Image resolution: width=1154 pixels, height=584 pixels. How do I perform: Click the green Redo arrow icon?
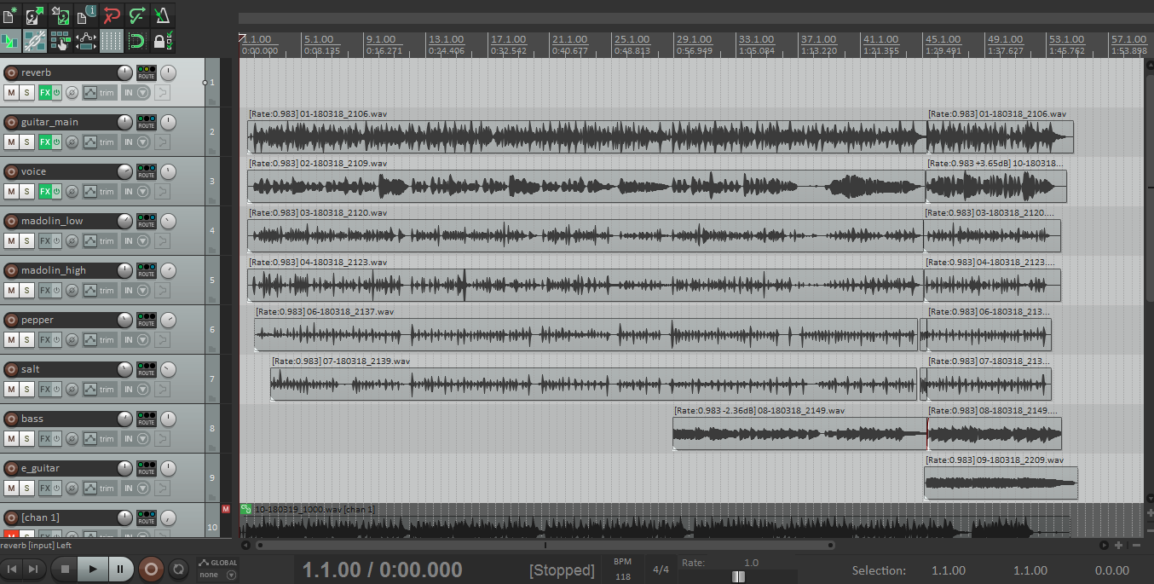coord(136,14)
